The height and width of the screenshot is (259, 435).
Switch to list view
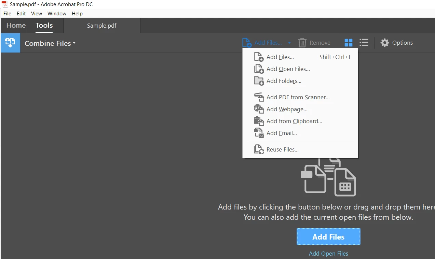pyautogui.click(x=364, y=43)
